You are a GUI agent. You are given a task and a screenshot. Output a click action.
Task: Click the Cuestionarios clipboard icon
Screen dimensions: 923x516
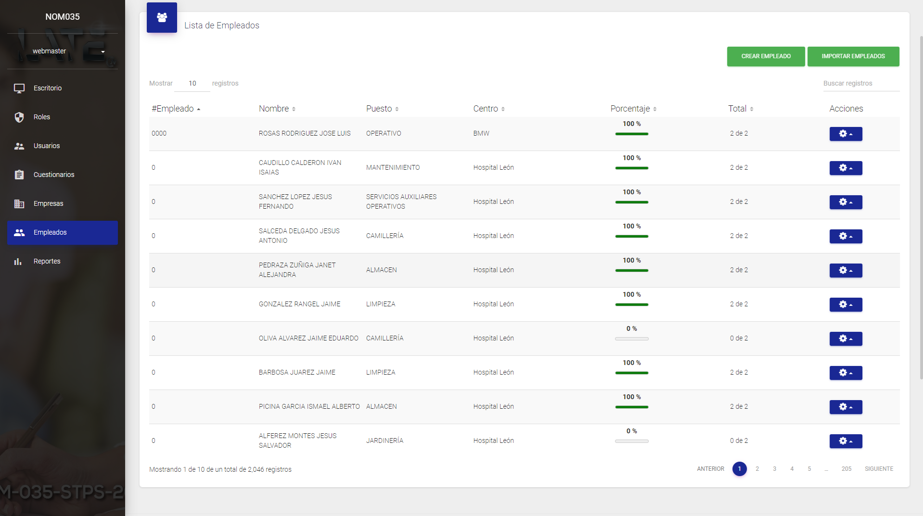(x=19, y=175)
